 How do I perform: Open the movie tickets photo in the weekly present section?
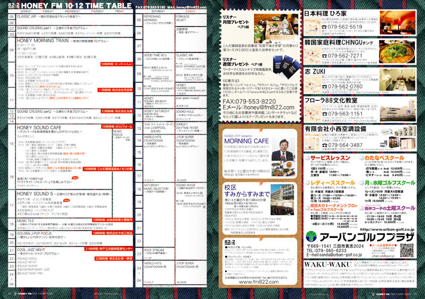pos(286,66)
